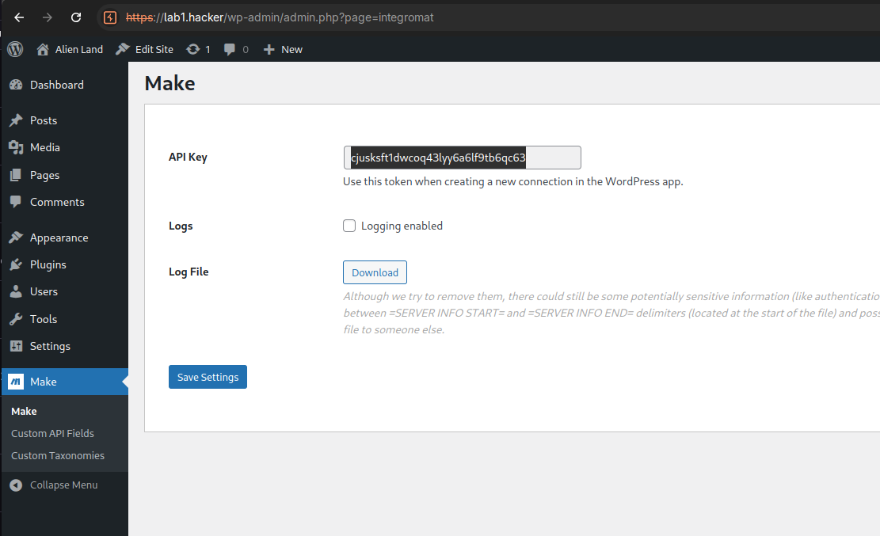
Task: Click the Dashboard gauge icon
Action: point(17,85)
